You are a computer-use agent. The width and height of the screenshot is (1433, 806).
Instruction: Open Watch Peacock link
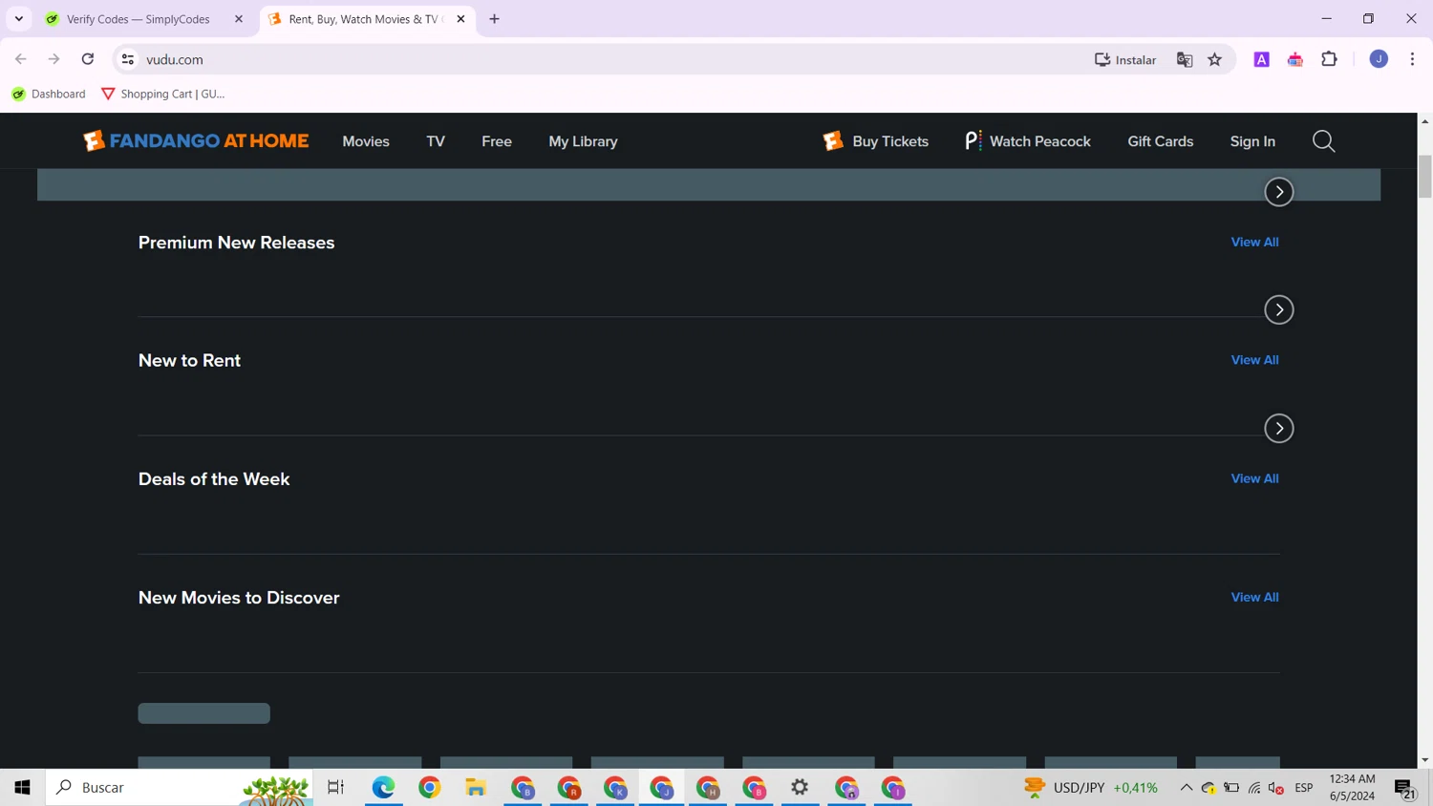[1028, 141]
